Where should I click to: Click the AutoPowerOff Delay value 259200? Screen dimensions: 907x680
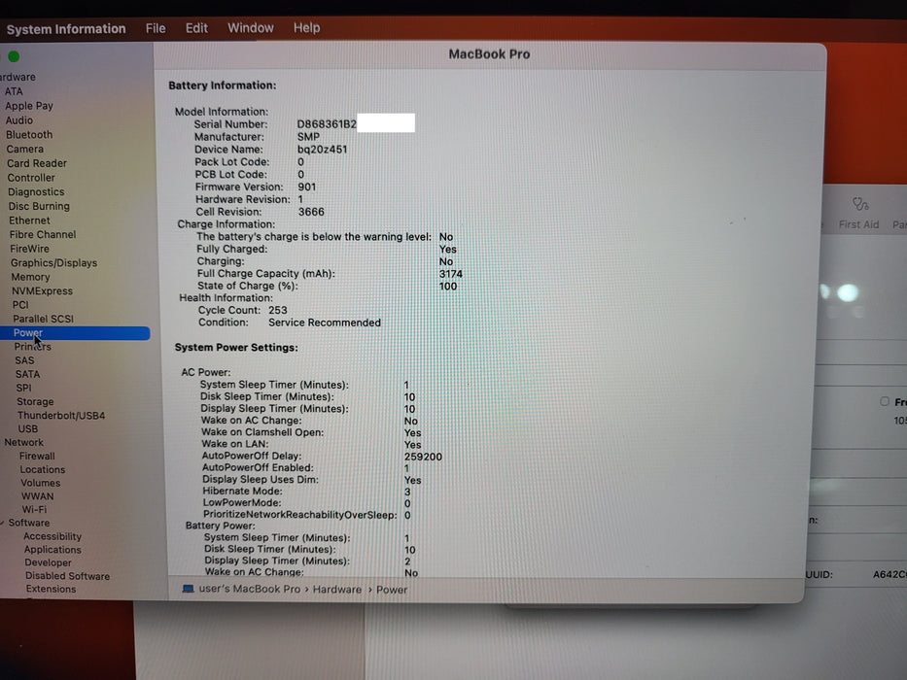(424, 457)
